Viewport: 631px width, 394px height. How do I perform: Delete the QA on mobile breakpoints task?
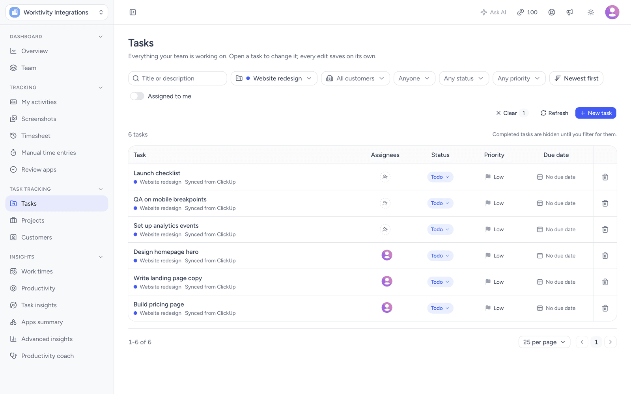[605, 203]
